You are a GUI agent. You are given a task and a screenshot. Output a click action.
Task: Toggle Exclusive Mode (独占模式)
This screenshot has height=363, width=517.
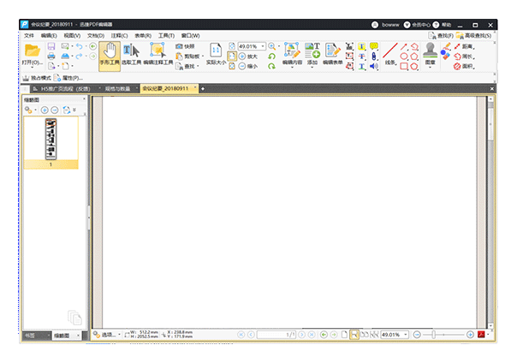tap(37, 78)
